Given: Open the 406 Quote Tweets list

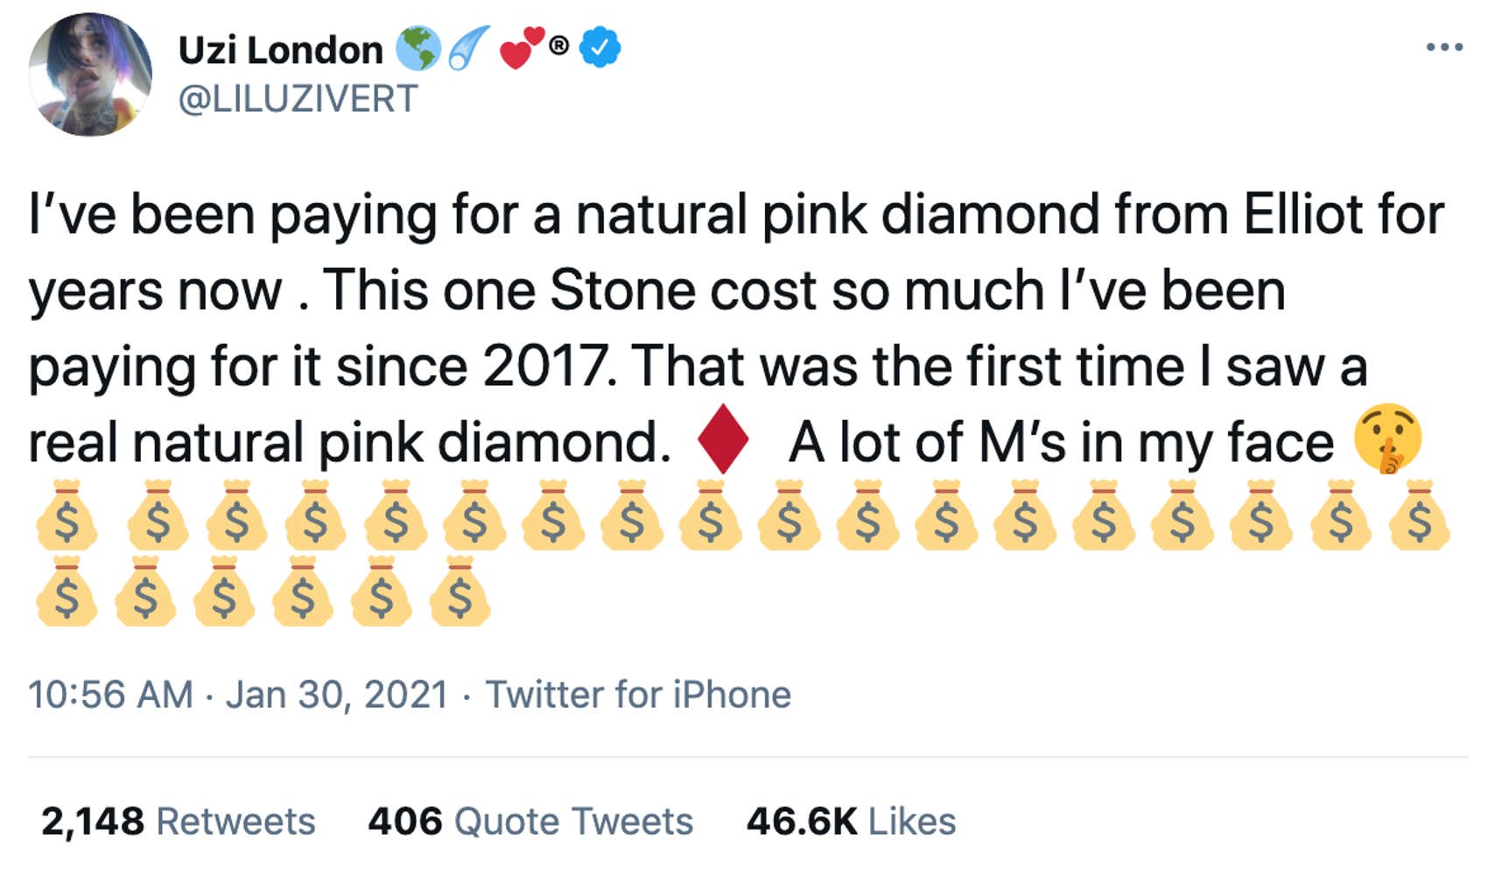Looking at the screenshot, I should tap(530, 821).
